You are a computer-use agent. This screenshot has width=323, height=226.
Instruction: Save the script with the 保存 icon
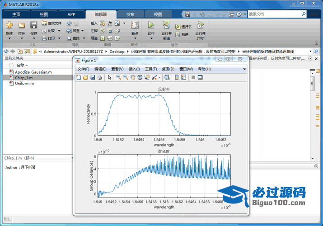(x=33, y=25)
